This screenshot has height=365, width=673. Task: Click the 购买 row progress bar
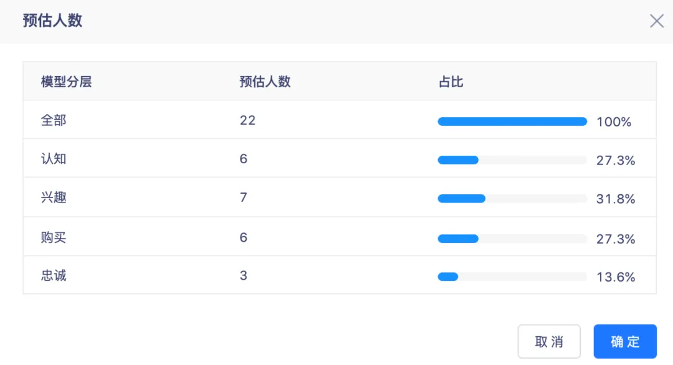point(512,239)
